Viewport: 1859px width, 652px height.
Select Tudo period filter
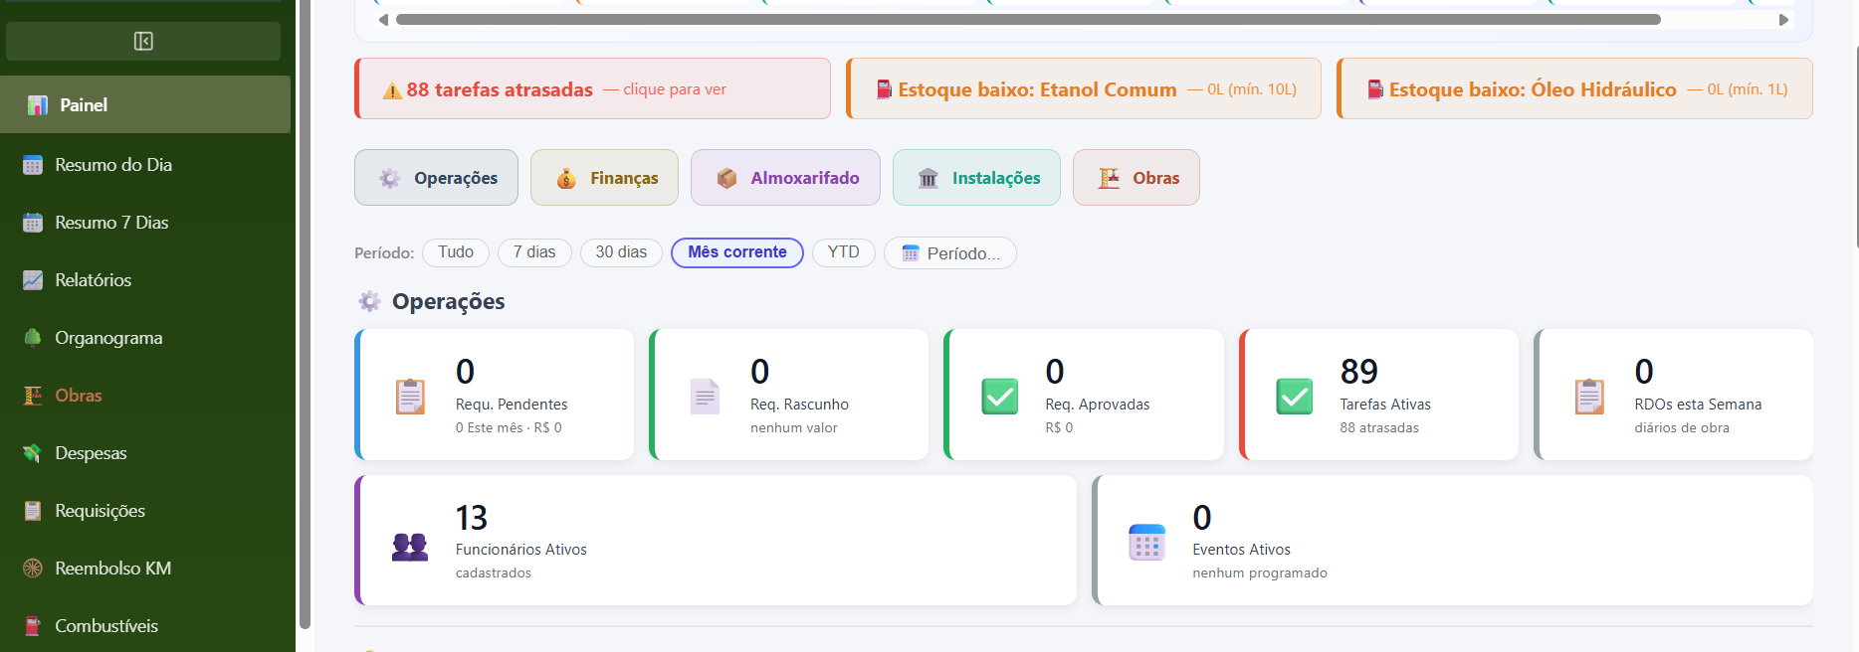tap(456, 252)
